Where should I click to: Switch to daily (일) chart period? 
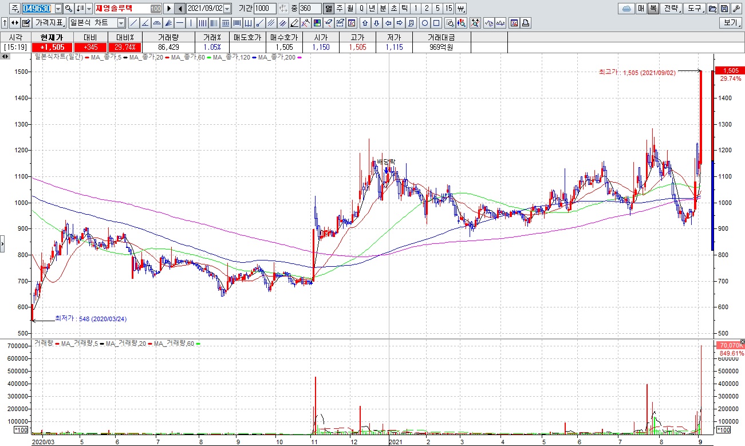(328, 9)
